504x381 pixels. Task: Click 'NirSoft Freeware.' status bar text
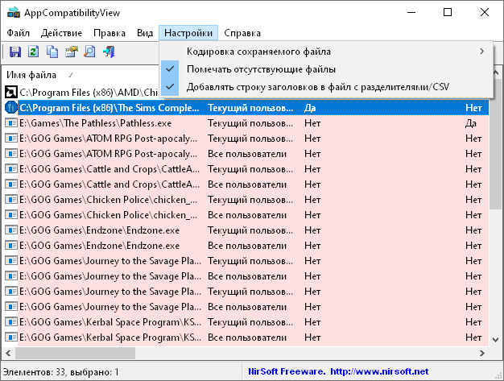[x=287, y=371]
